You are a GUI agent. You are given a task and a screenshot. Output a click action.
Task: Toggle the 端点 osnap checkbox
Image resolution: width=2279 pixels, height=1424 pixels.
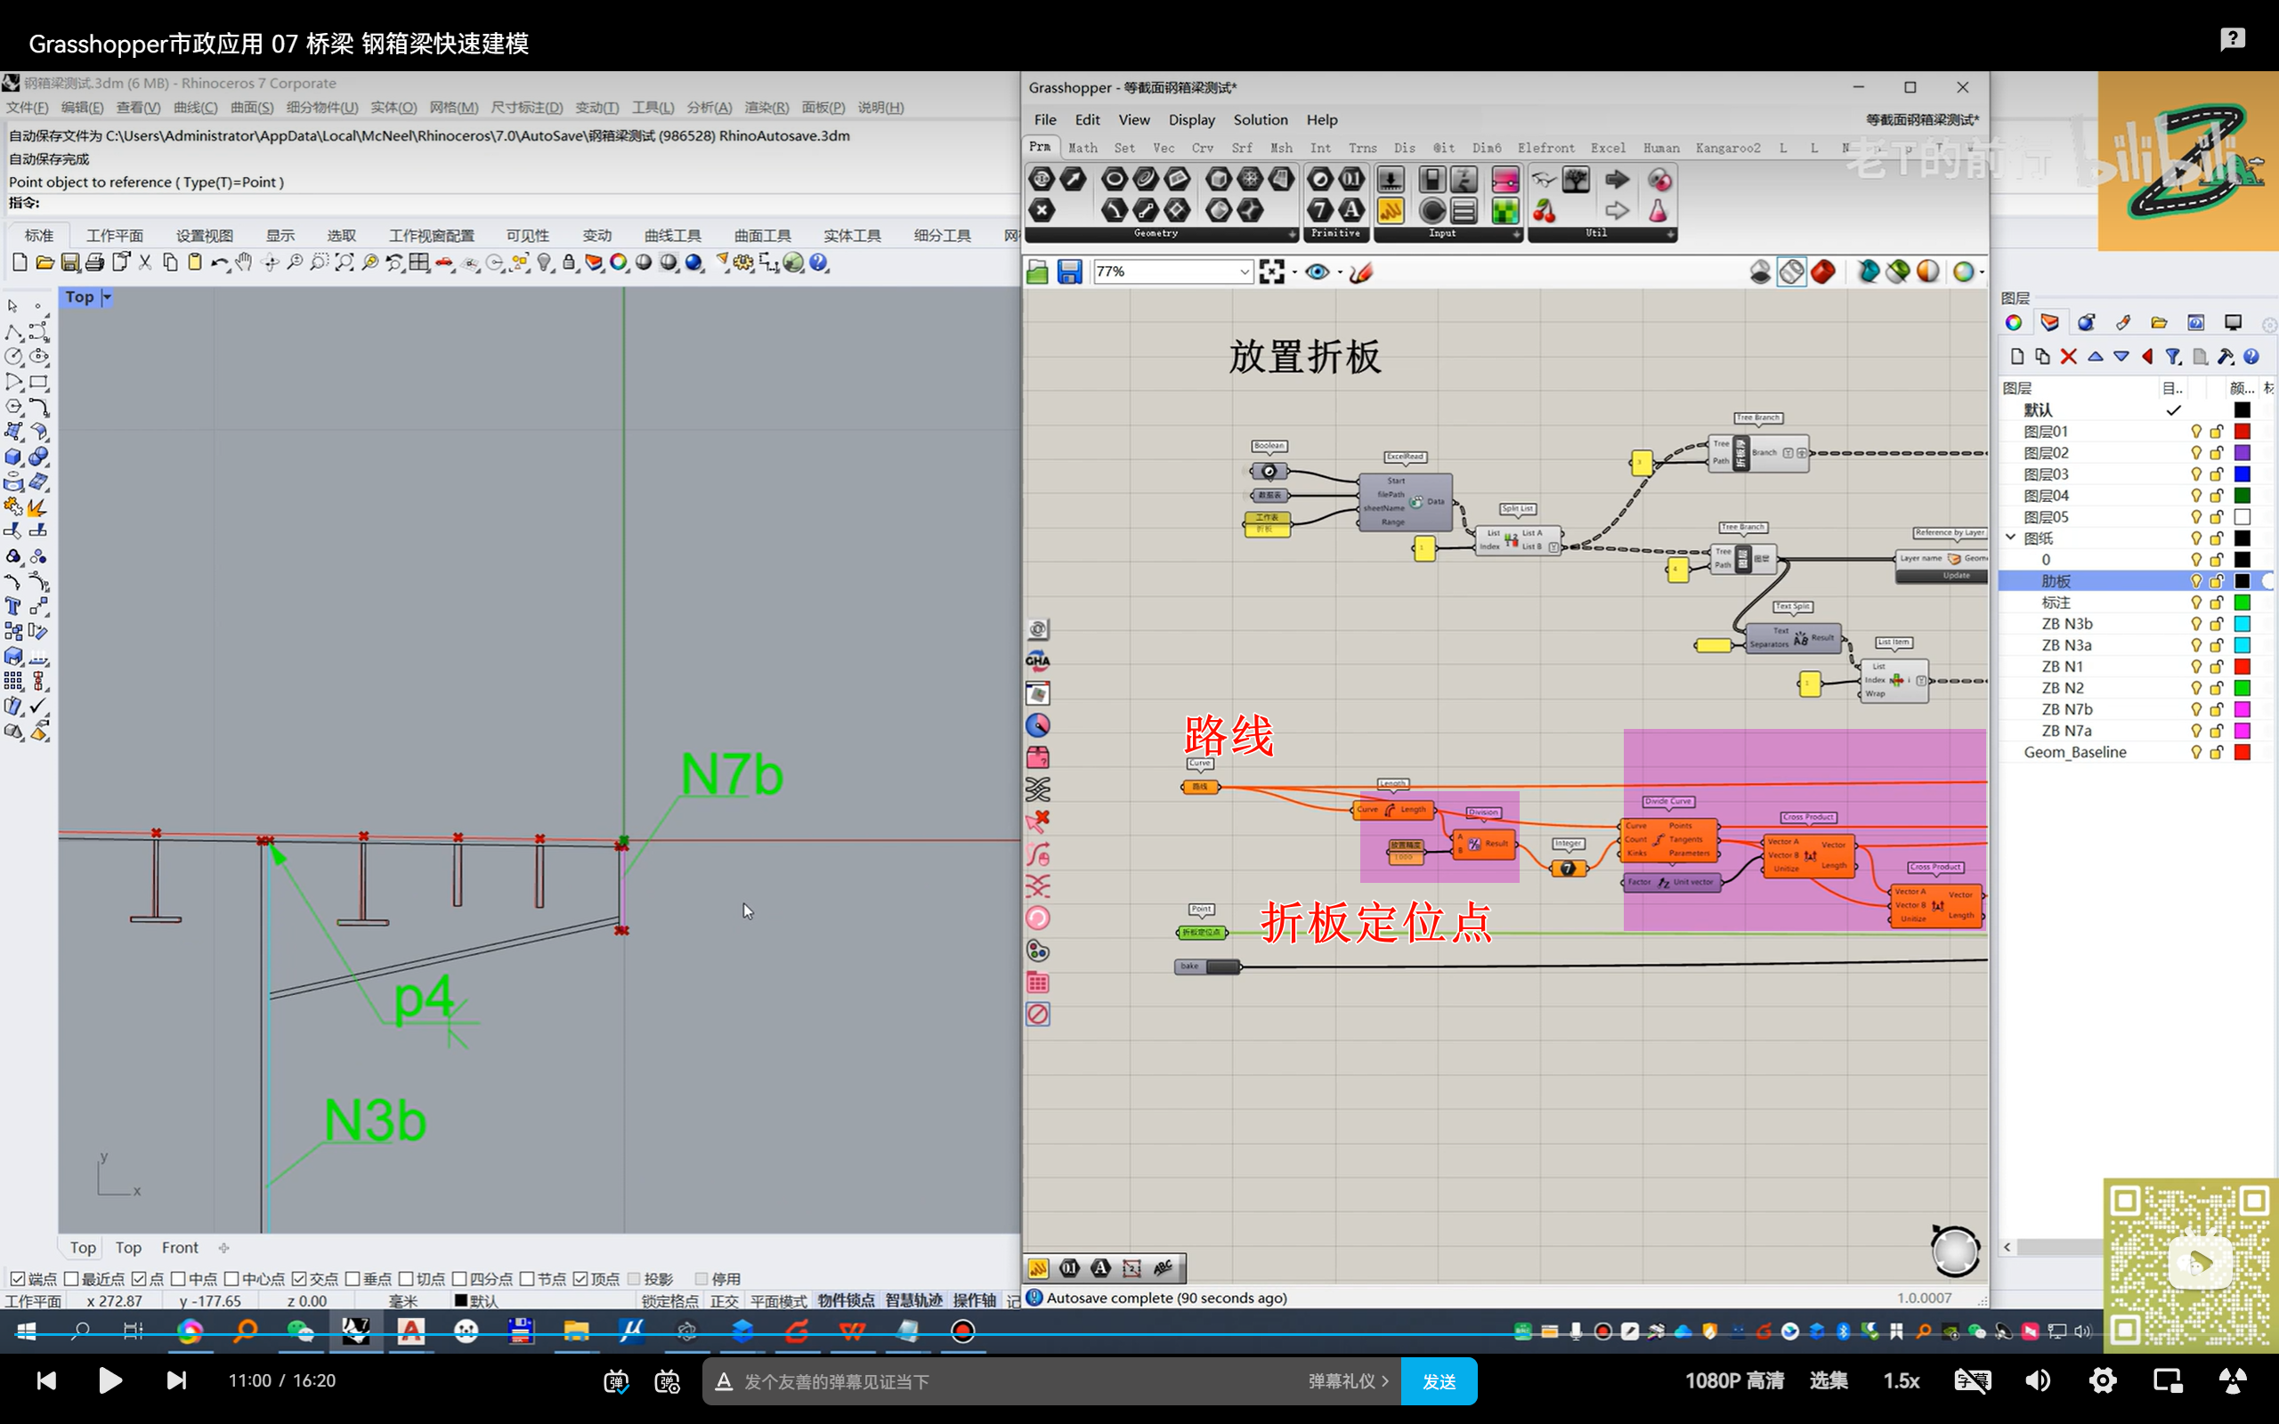click(x=18, y=1278)
